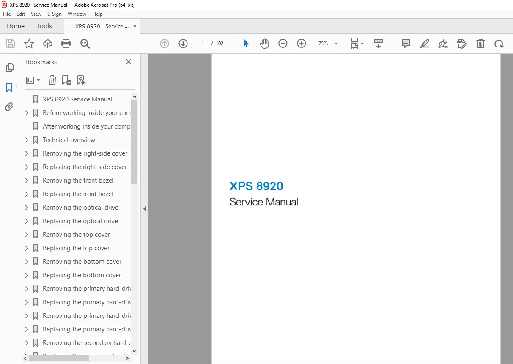Click the bookmarks vertical scrollbar thumb
The image size is (513, 364).
click(x=134, y=142)
